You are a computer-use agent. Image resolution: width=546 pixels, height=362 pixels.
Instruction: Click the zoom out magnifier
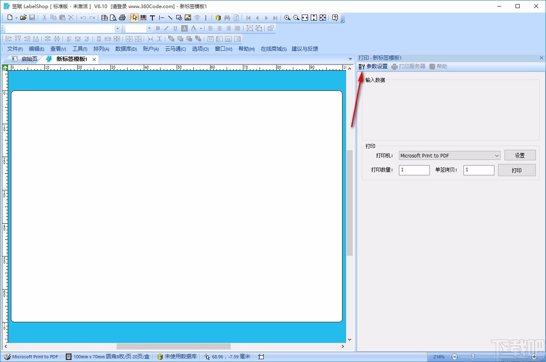point(296,18)
